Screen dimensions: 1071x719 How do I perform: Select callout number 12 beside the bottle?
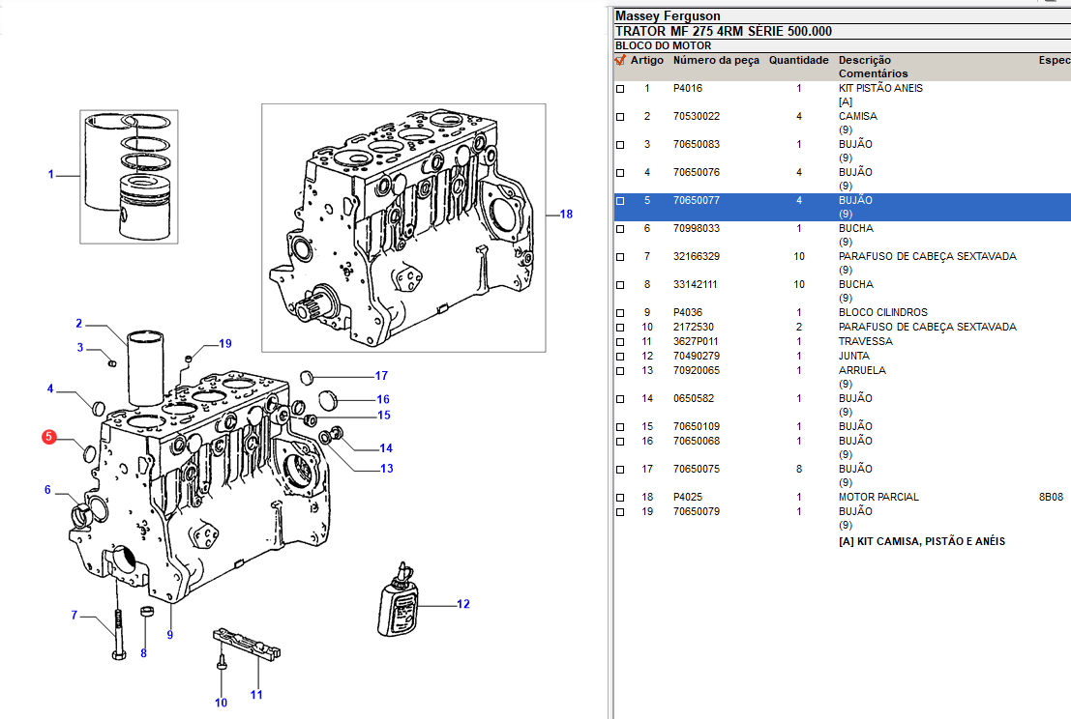coord(463,604)
